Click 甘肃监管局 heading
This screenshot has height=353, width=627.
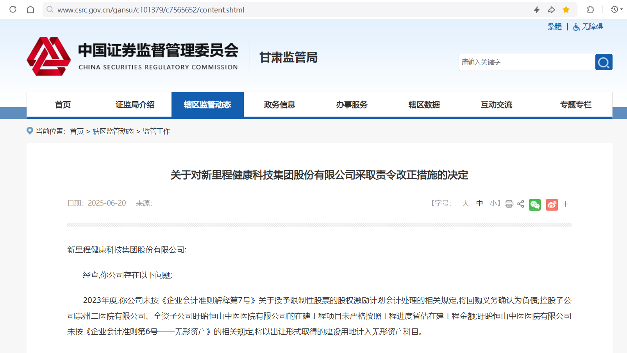click(x=289, y=57)
